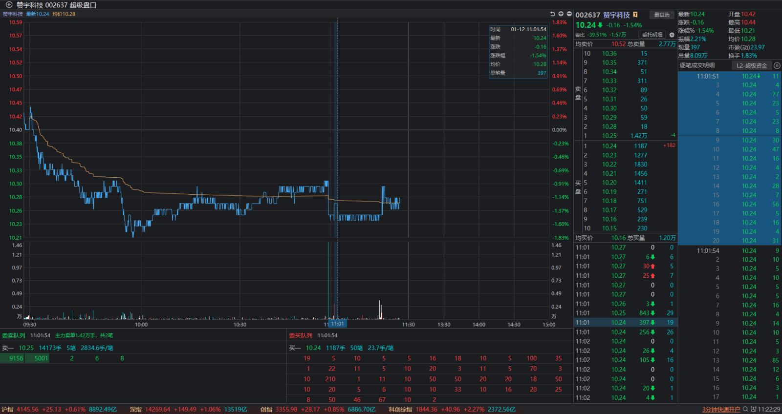The image size is (782, 414).
Task: Select the 委买队列 queue header
Action: (x=300, y=335)
